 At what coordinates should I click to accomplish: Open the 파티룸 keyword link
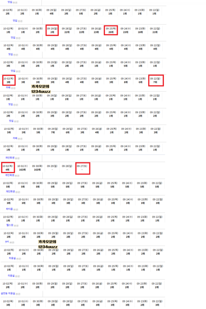[x=9, y=209]
